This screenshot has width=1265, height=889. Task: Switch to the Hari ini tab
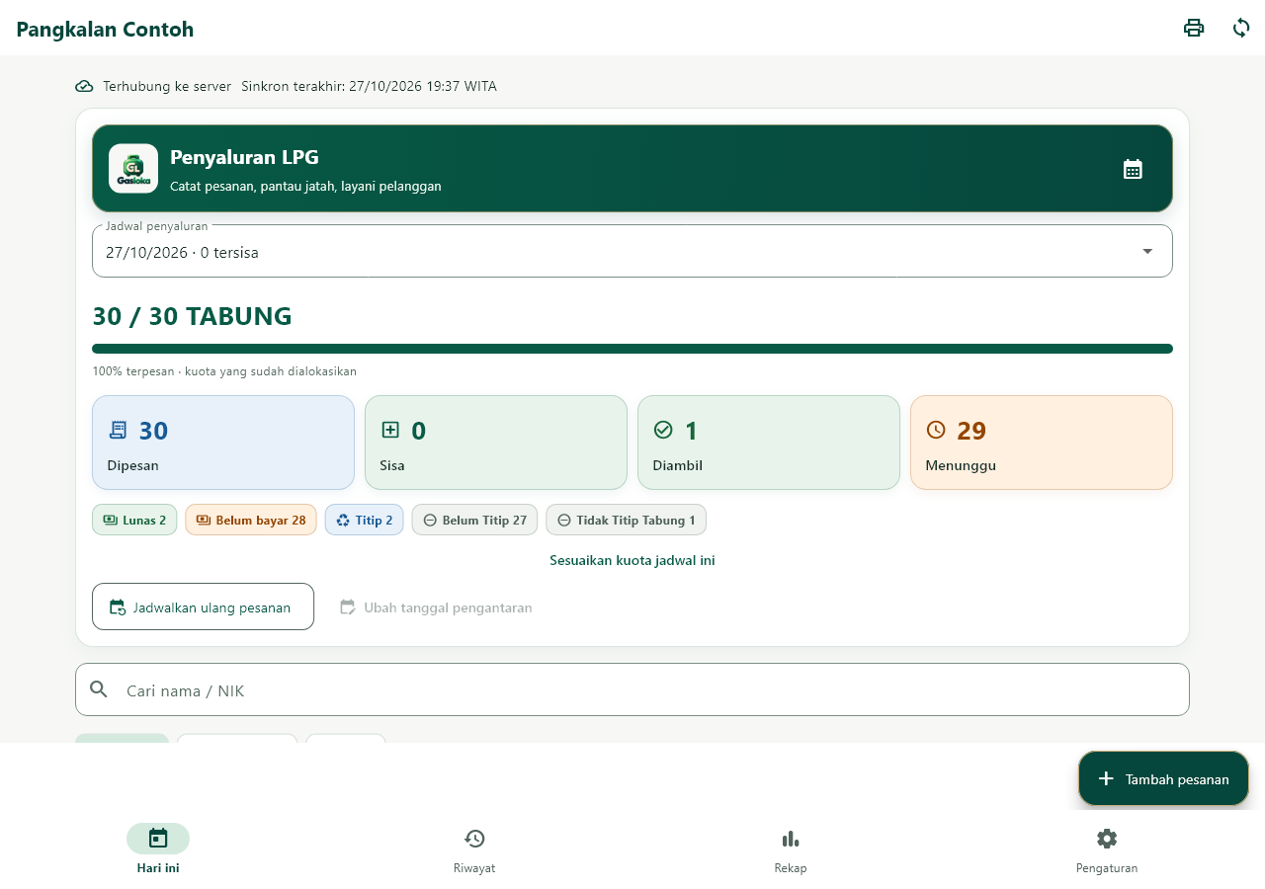coord(158,849)
